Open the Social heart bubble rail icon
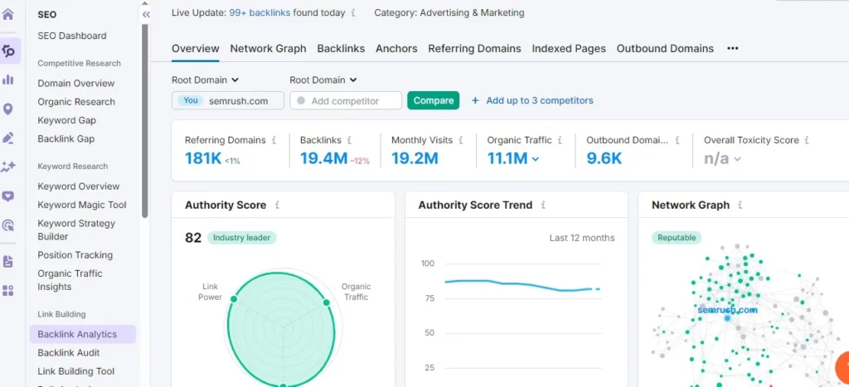The width and height of the screenshot is (849, 387). (8, 196)
